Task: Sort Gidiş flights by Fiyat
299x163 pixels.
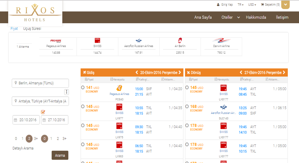Action: 89,79
